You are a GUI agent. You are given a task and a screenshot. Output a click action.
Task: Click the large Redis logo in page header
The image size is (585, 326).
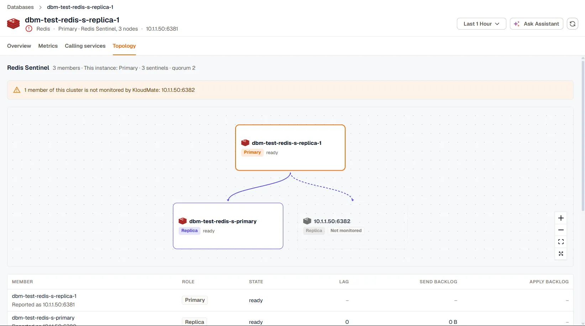[x=14, y=24]
